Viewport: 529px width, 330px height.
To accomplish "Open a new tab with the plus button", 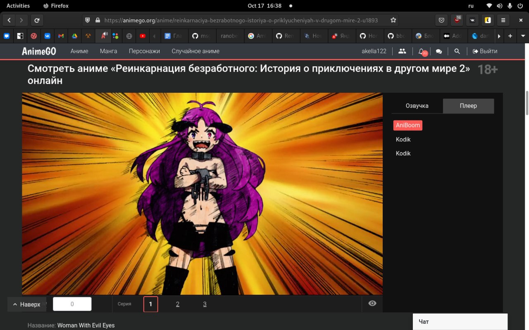I will click(510, 36).
